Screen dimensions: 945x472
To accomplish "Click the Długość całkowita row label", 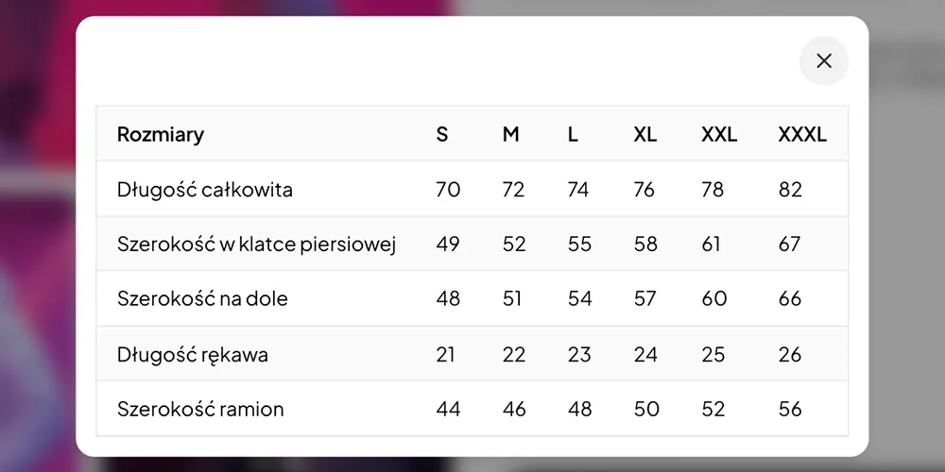I will 205,190.
